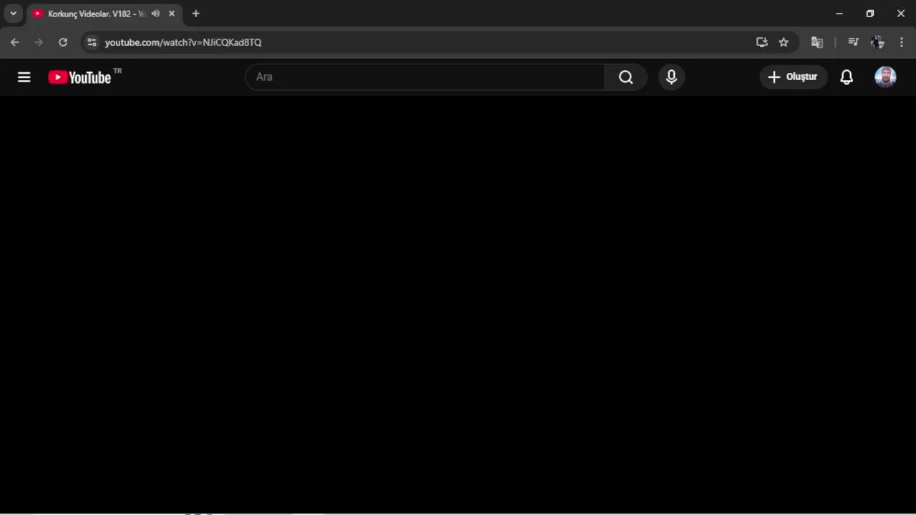View site information icon in address bar
916x515 pixels.
click(x=91, y=42)
